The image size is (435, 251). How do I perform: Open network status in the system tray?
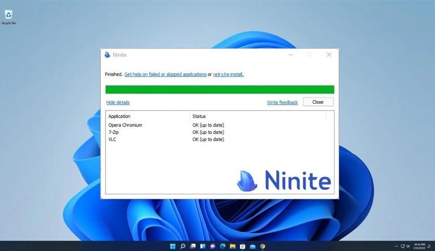pyautogui.click(x=403, y=246)
